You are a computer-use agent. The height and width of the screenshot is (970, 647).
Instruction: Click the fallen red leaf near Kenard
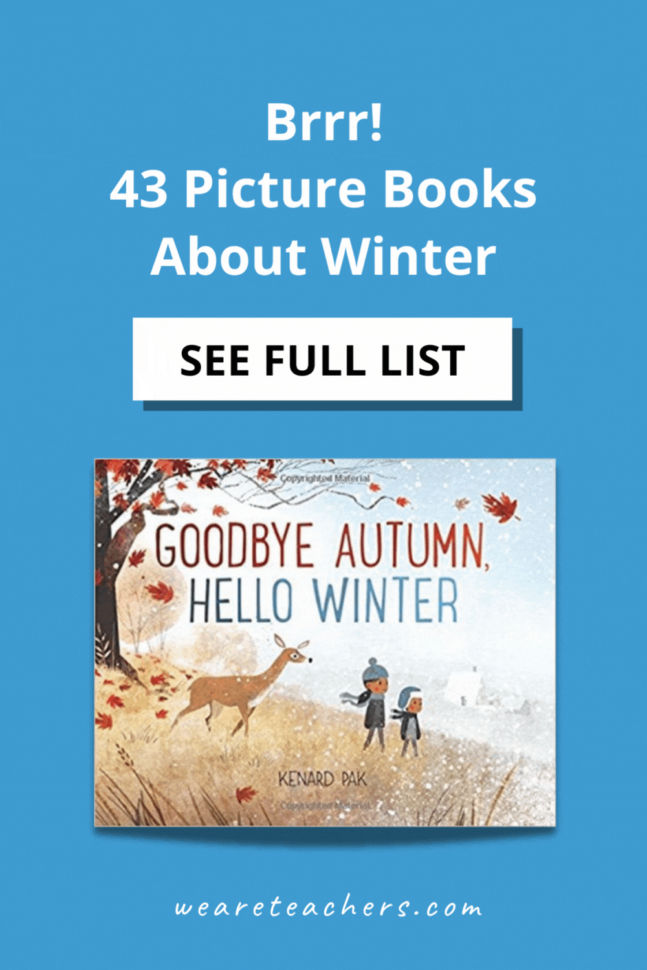tap(245, 793)
